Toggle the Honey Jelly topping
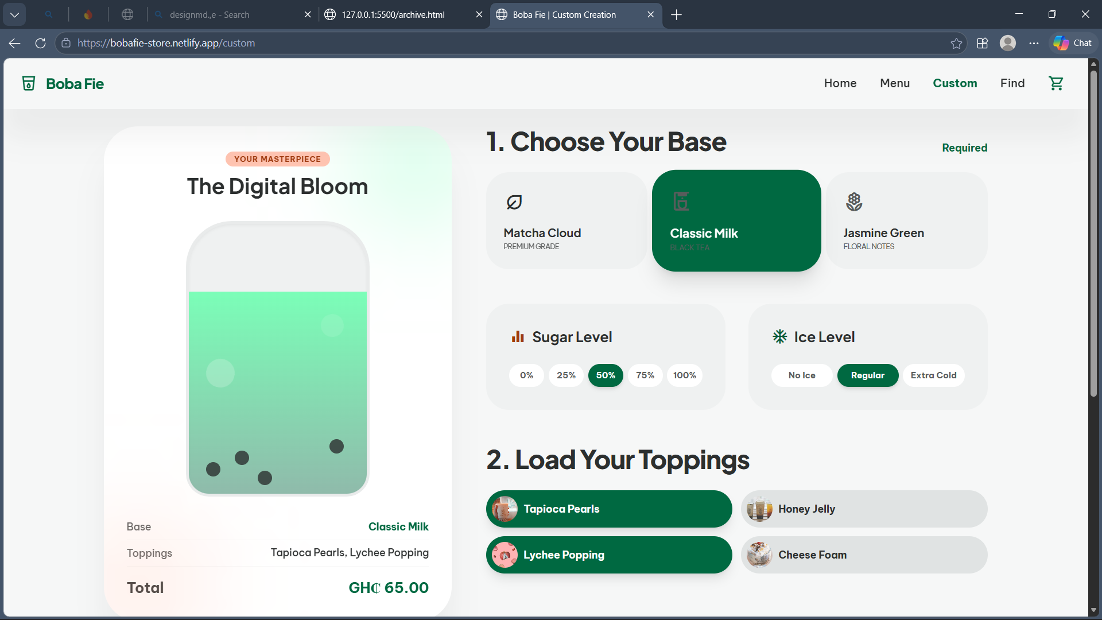The height and width of the screenshot is (620, 1102). pos(864,509)
